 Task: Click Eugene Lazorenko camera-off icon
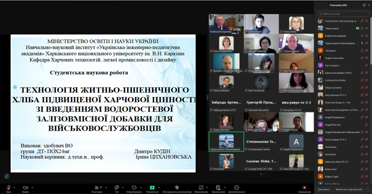pos(367,58)
